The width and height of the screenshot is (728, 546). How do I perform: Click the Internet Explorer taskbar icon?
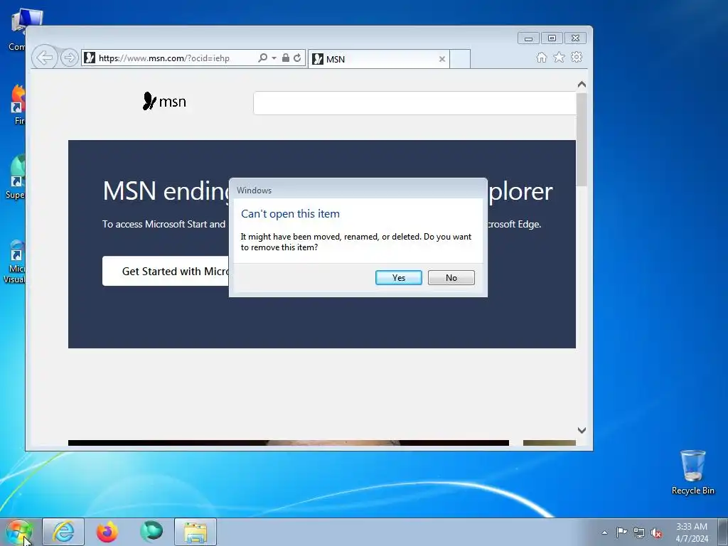tap(63, 532)
